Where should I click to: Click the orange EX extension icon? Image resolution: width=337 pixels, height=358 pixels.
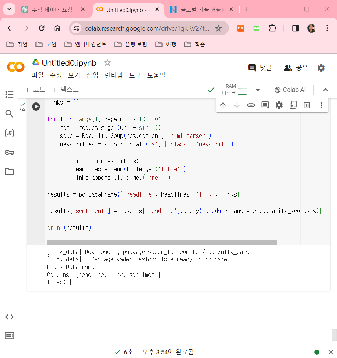(x=241, y=28)
